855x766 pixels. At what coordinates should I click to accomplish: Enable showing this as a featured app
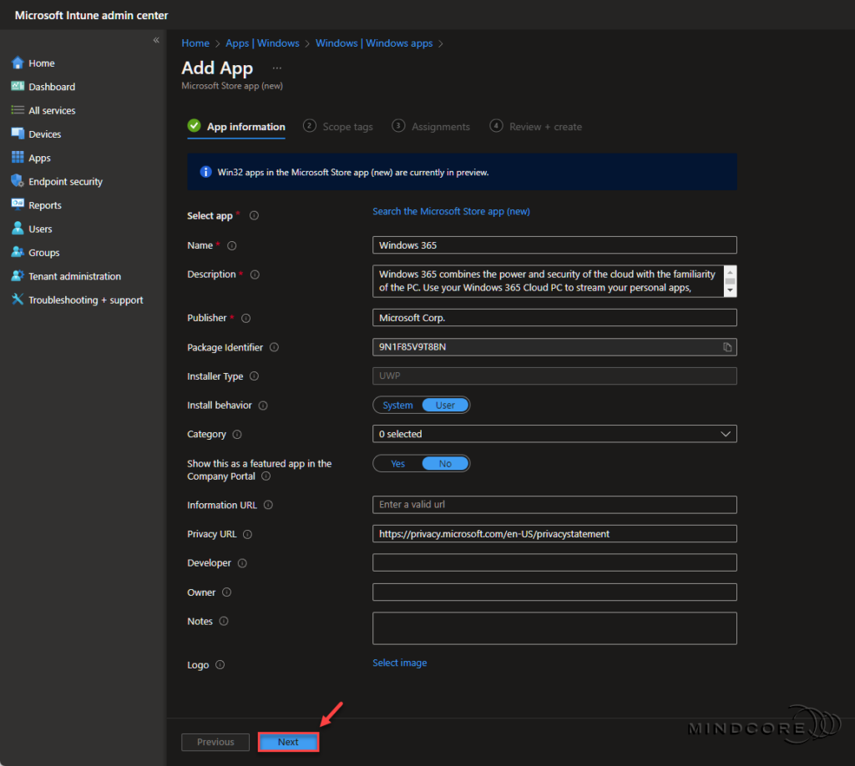click(x=398, y=463)
